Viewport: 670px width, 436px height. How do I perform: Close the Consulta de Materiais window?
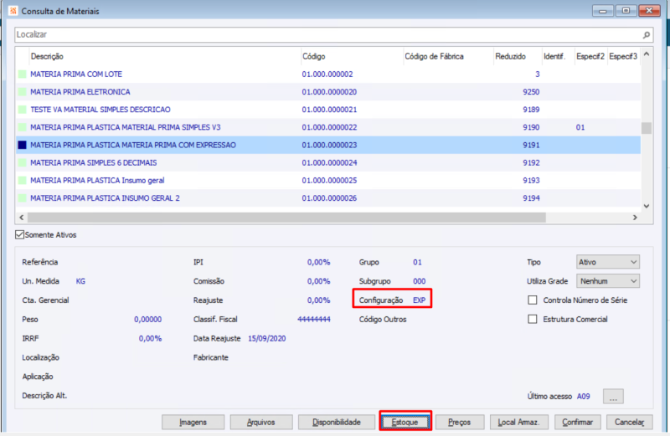(x=649, y=11)
